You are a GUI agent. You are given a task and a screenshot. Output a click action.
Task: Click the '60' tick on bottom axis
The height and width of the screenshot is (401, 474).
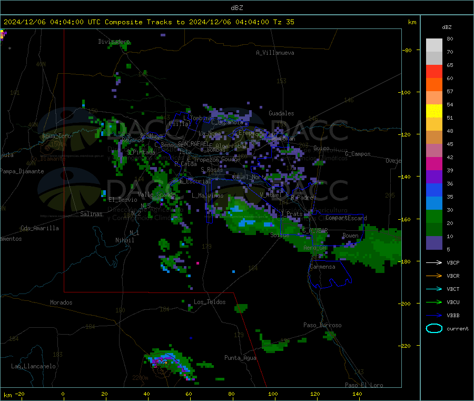click(x=189, y=394)
